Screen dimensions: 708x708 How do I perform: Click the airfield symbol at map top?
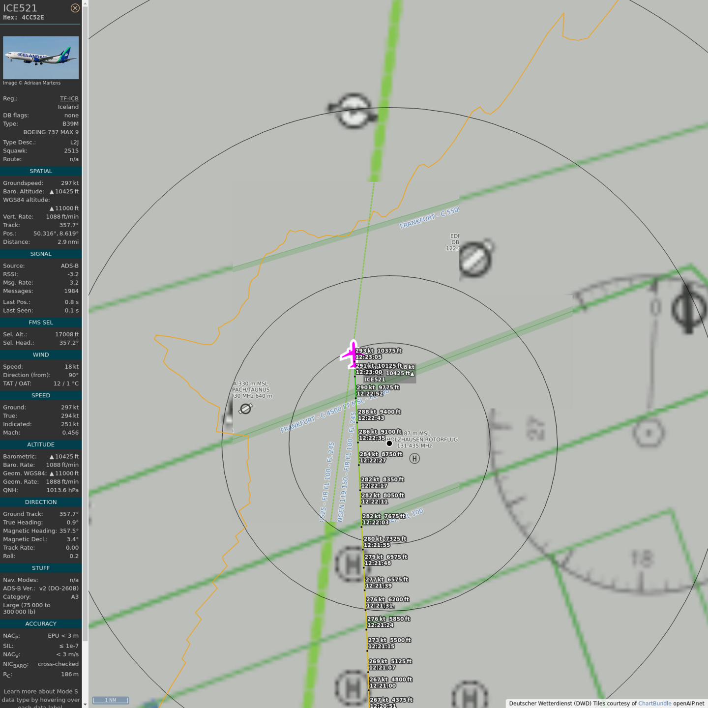tap(353, 111)
